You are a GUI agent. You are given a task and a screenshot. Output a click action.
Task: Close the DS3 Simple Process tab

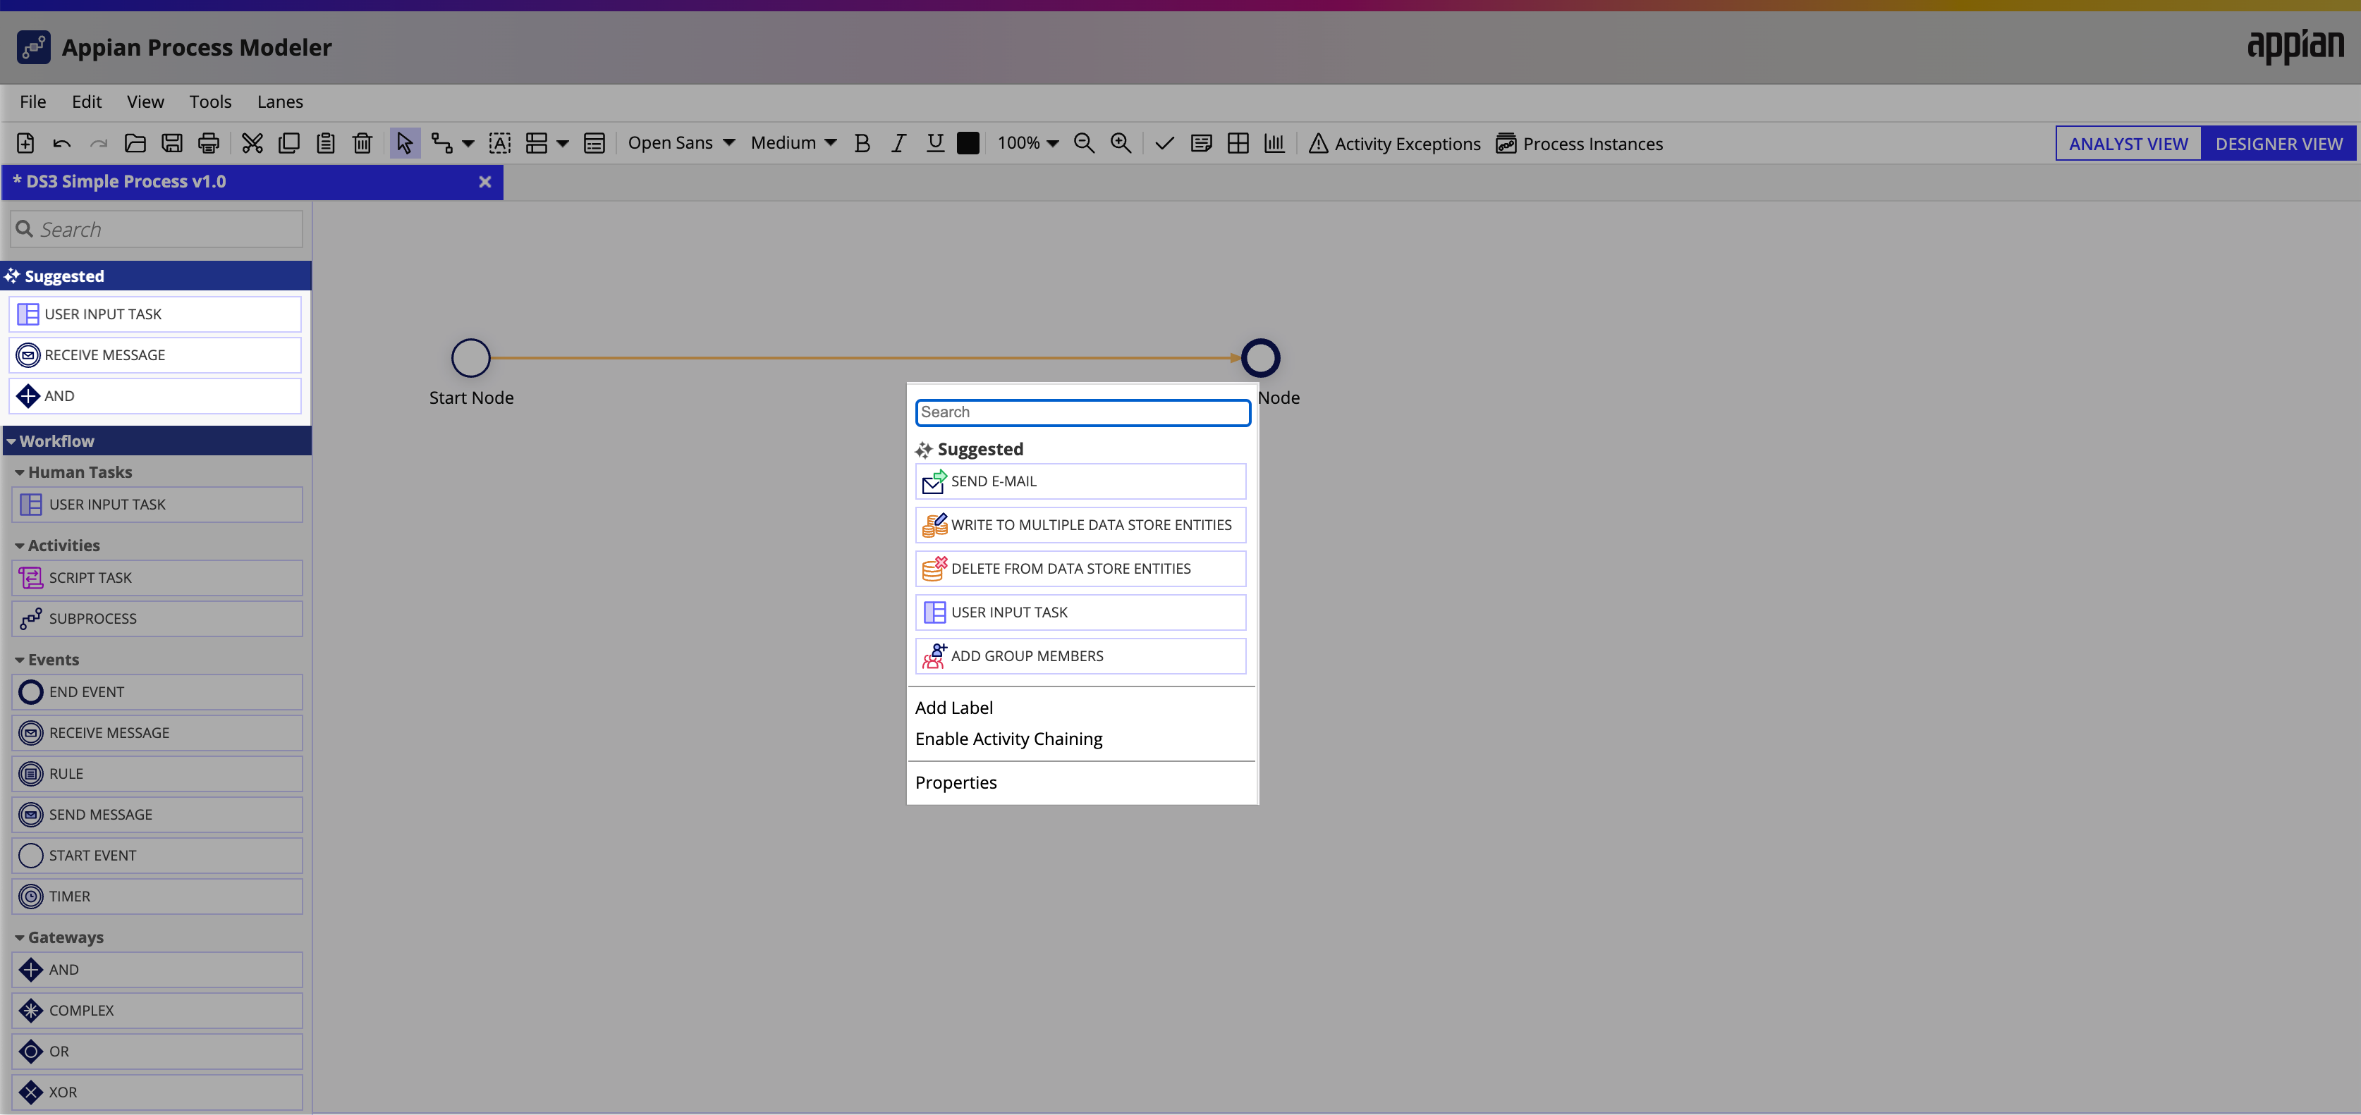485,183
